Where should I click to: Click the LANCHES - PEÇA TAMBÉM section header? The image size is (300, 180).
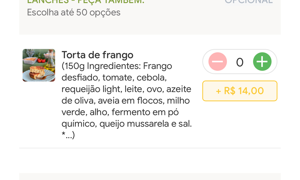pos(86,1)
